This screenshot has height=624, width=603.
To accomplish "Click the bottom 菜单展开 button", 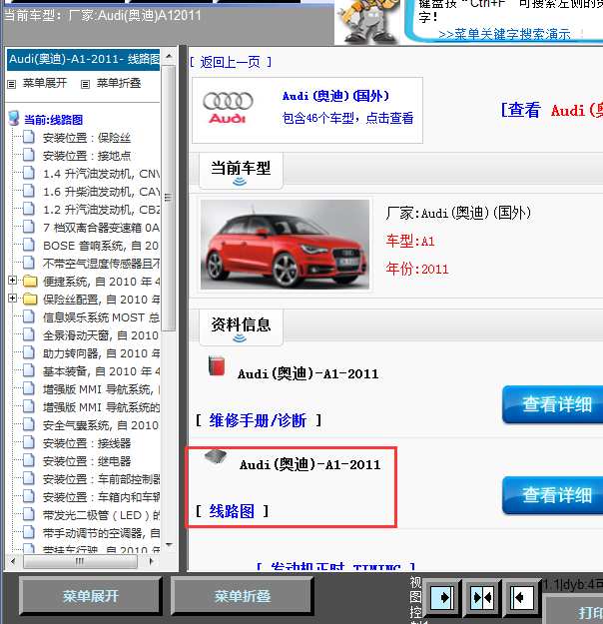I will tap(91, 596).
